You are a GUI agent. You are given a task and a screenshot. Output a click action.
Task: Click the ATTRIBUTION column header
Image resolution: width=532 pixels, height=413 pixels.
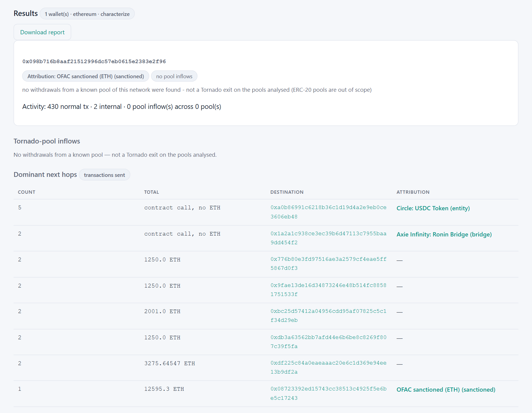[413, 192]
